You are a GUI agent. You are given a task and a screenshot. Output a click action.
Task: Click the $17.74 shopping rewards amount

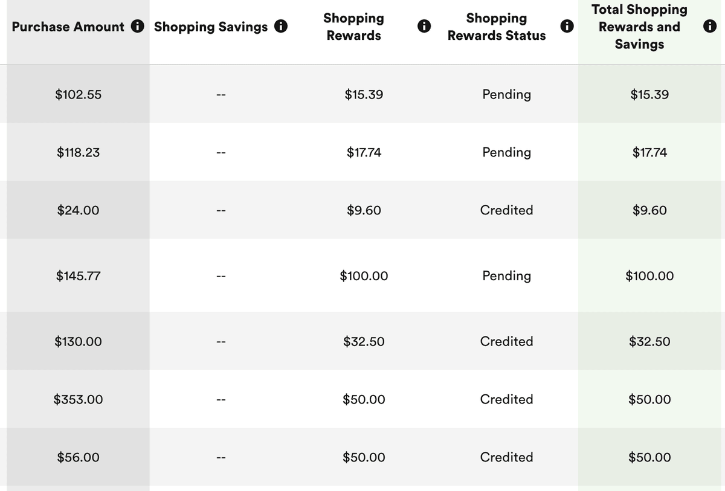point(364,152)
